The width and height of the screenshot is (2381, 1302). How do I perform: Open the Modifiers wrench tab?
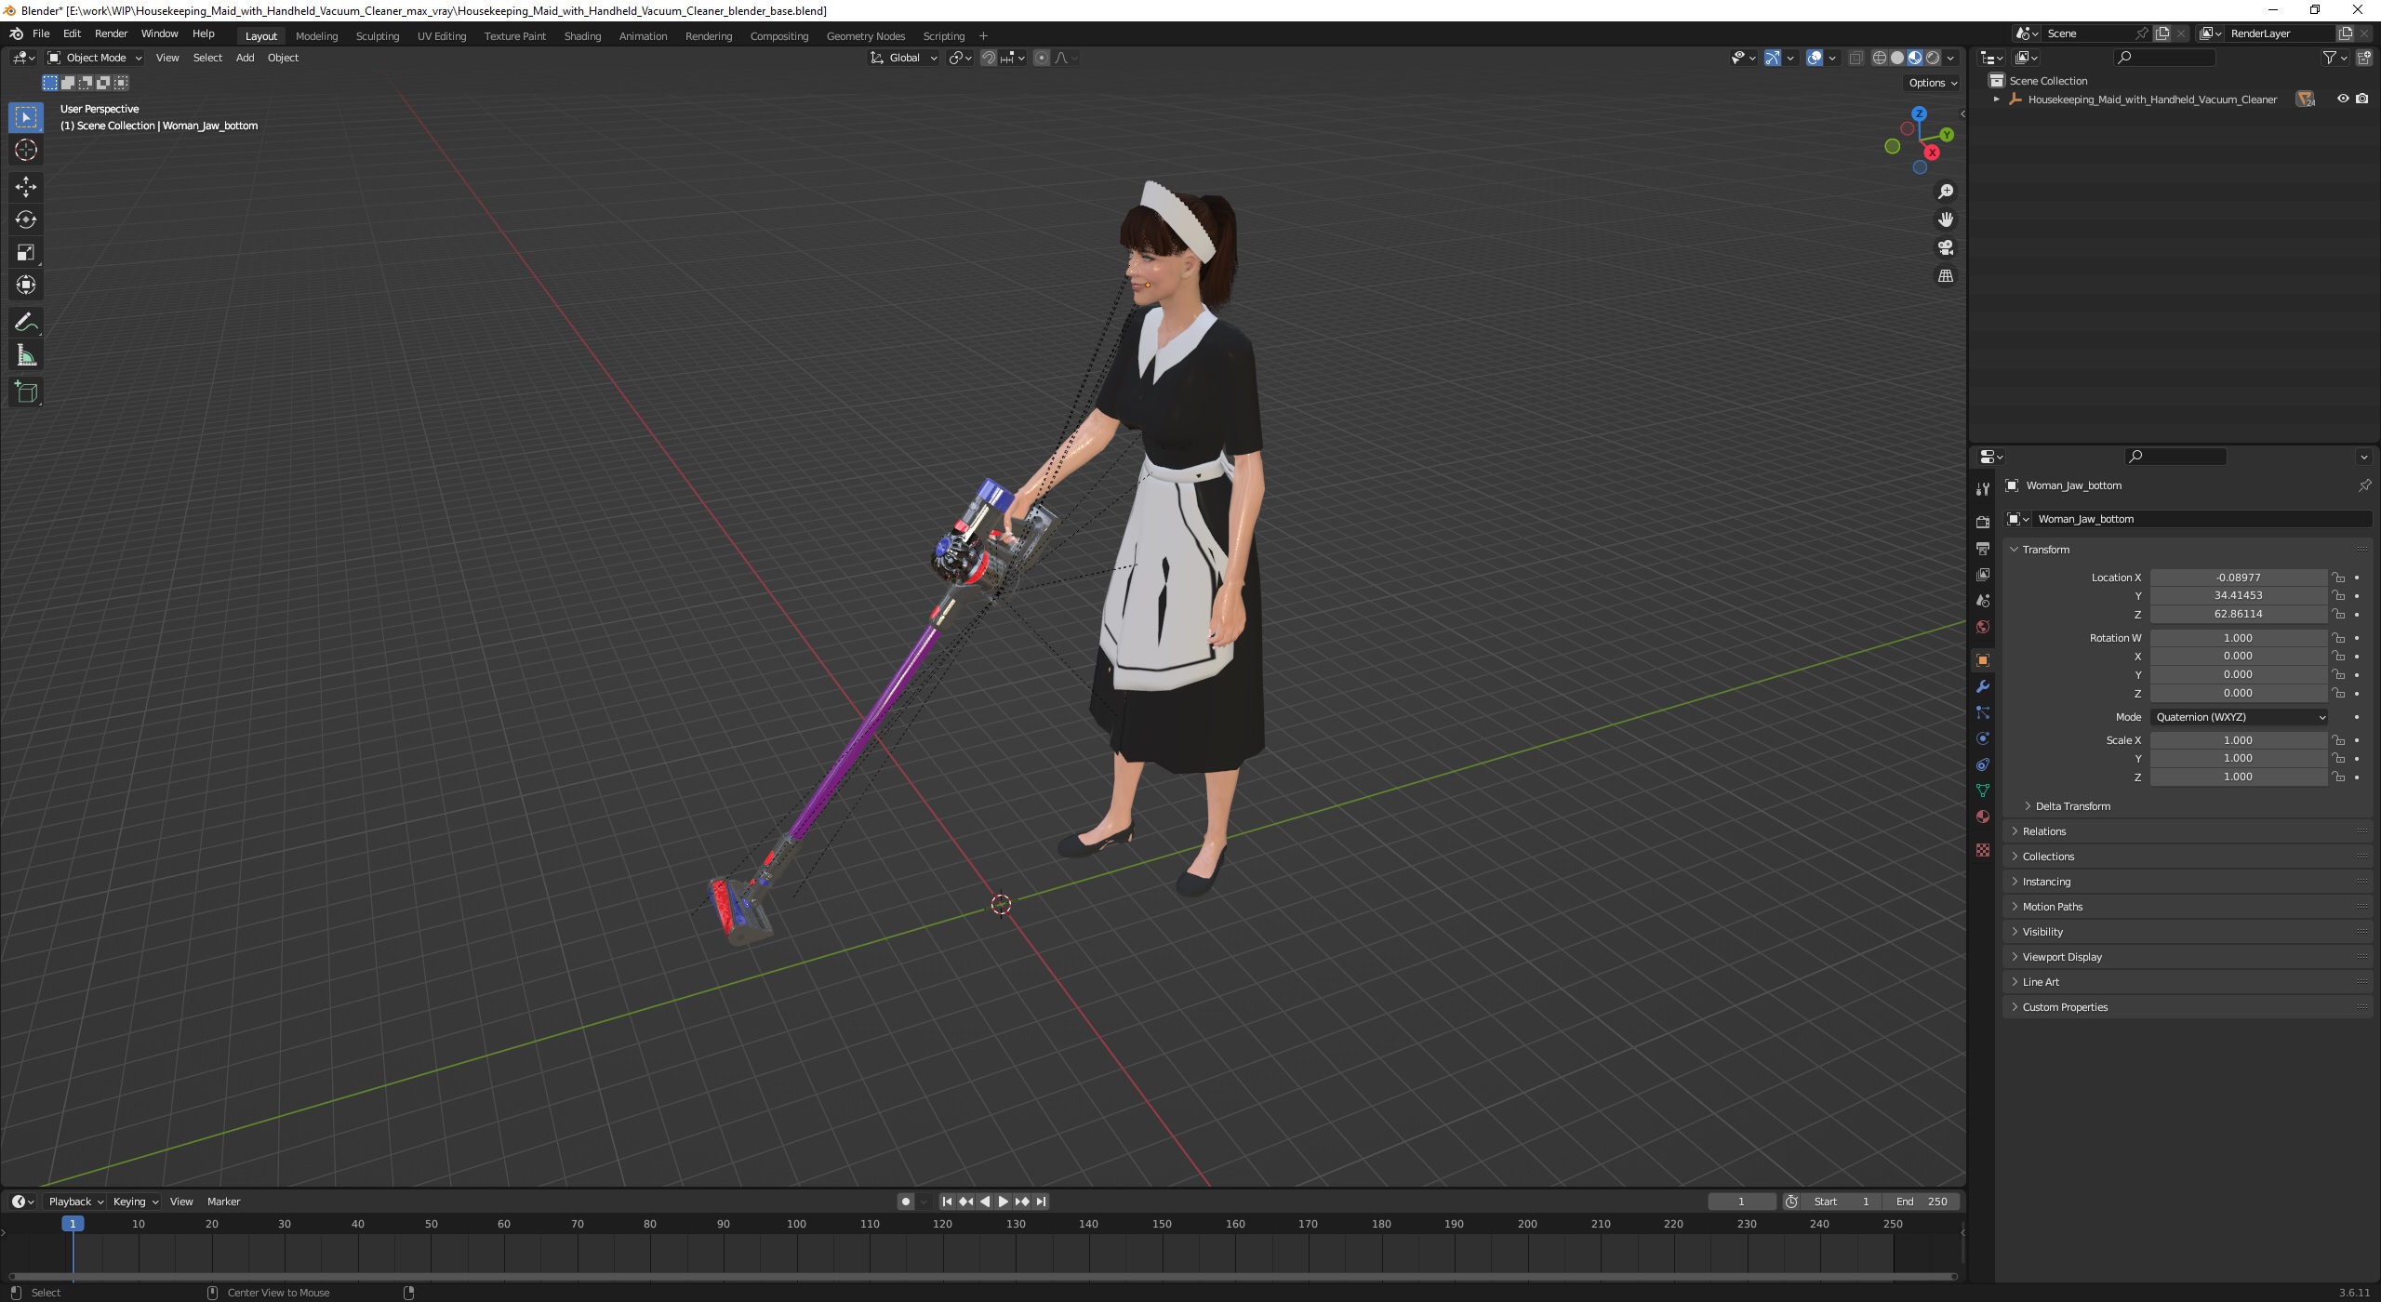(1983, 686)
